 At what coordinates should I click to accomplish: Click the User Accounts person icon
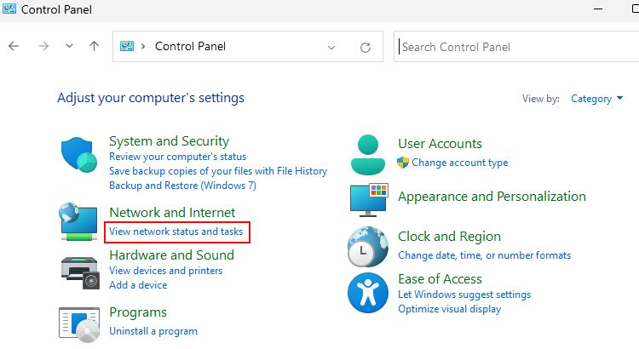click(367, 155)
